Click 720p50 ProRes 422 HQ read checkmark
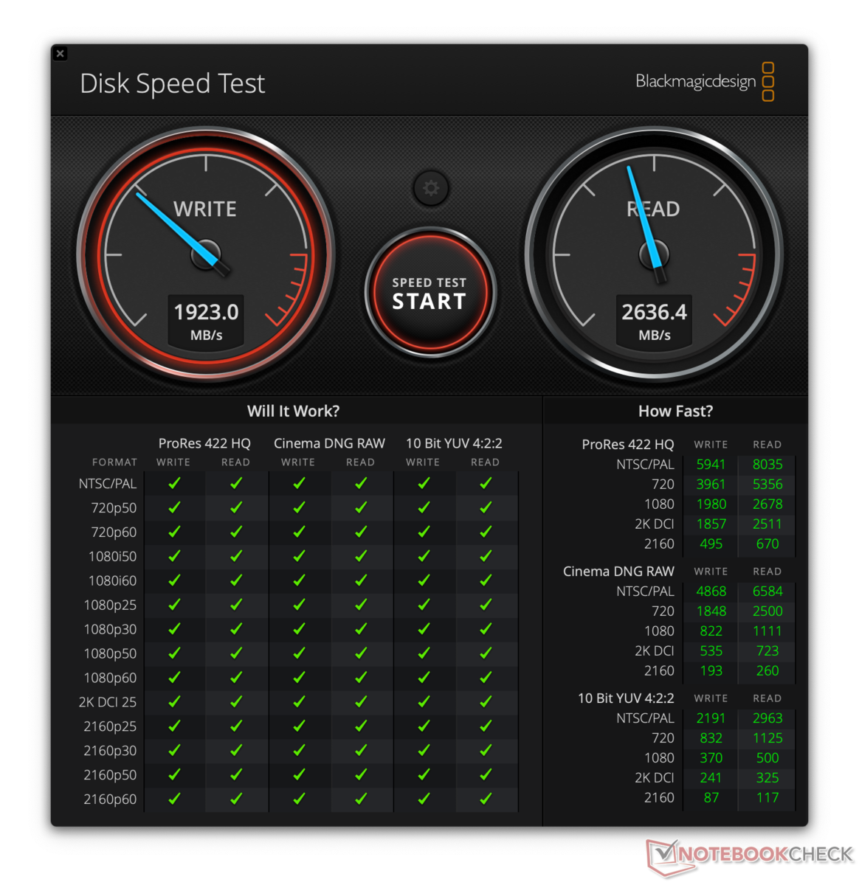859x885 pixels. tap(236, 507)
